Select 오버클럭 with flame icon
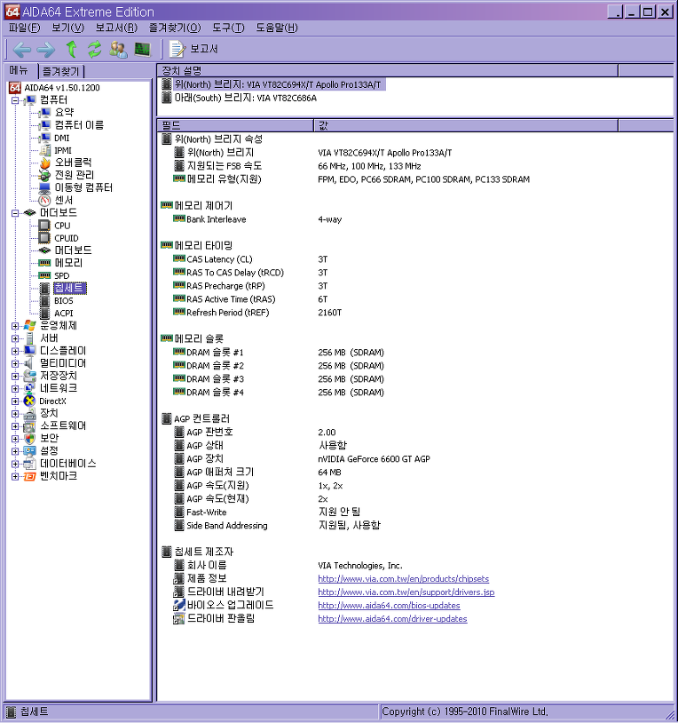Viewport: 678px width, 723px height. 74,163
